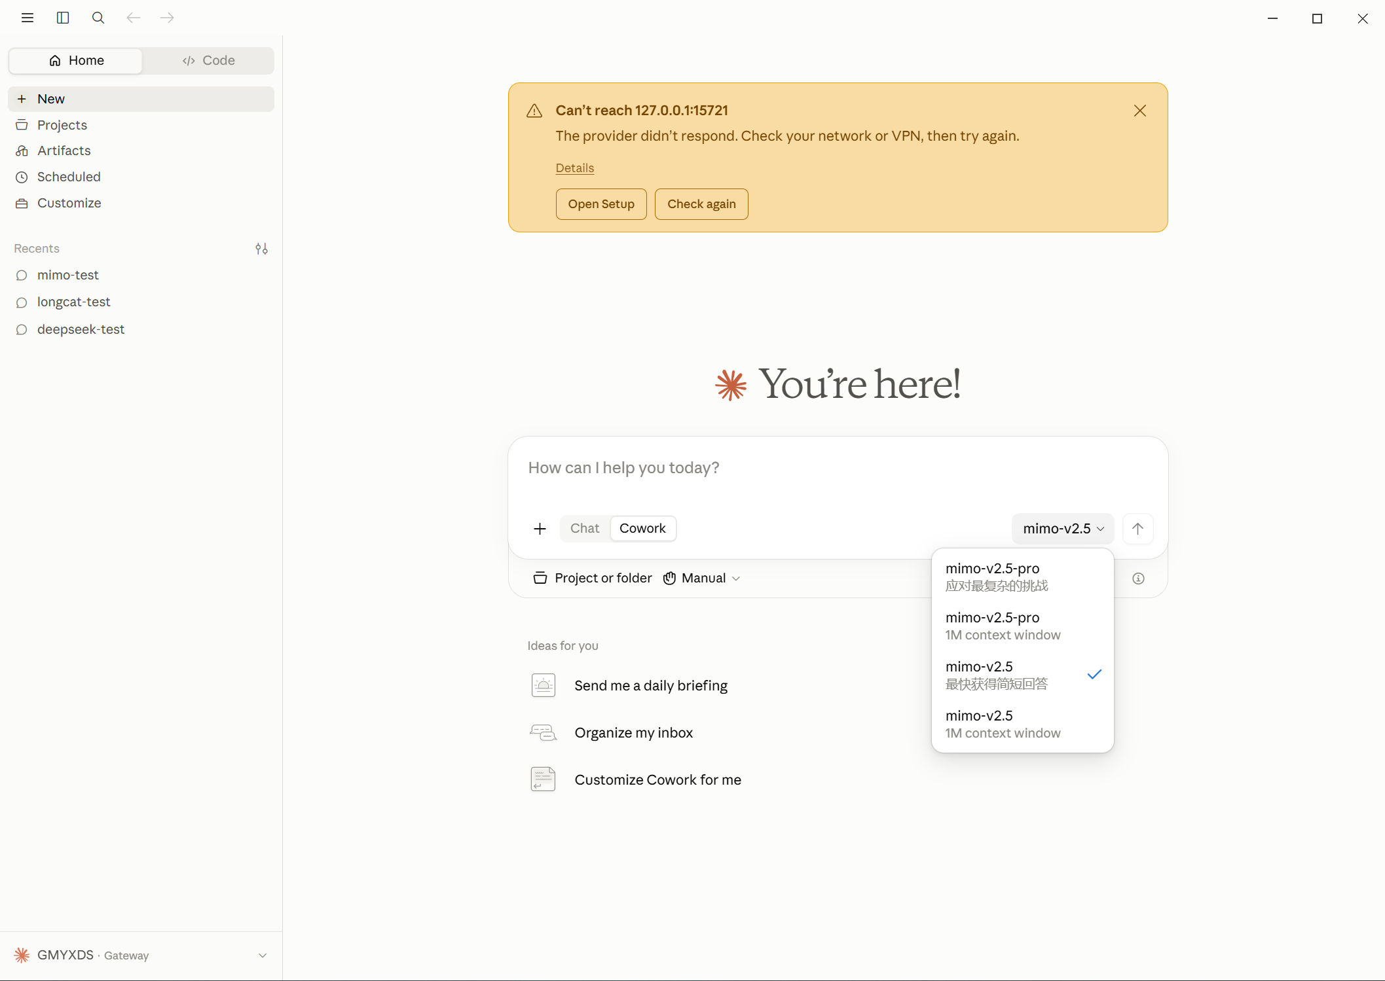Select the Cowork mode toggle
Image resolution: width=1385 pixels, height=981 pixels.
[x=642, y=529]
